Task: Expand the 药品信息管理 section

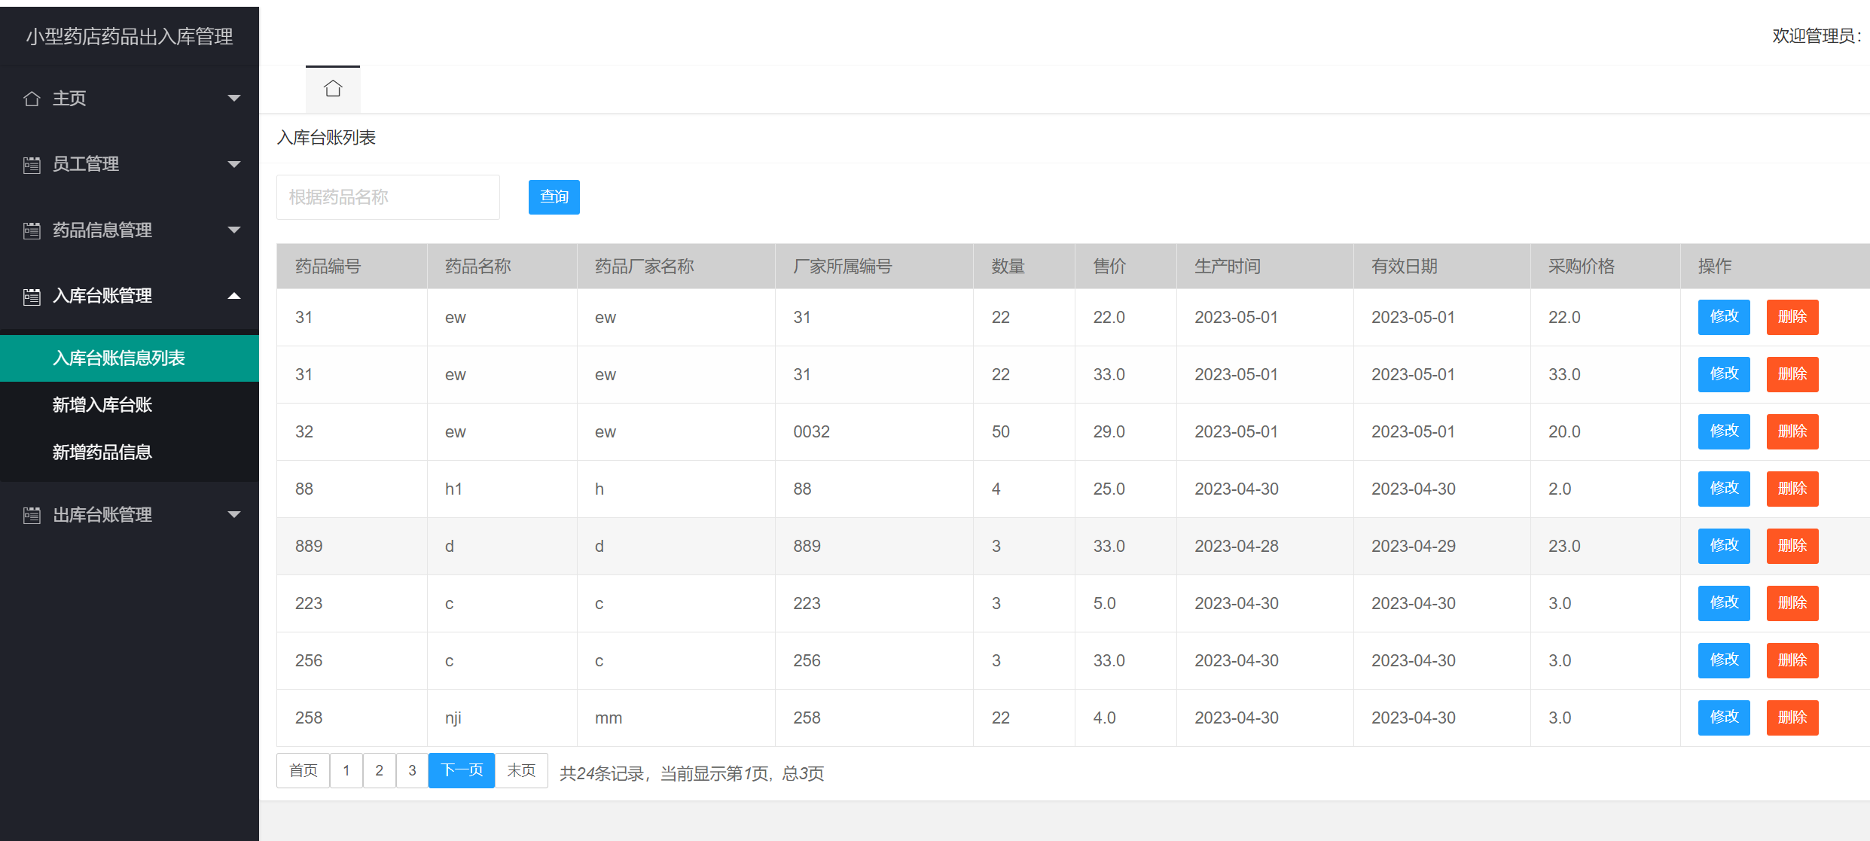Action: point(234,230)
